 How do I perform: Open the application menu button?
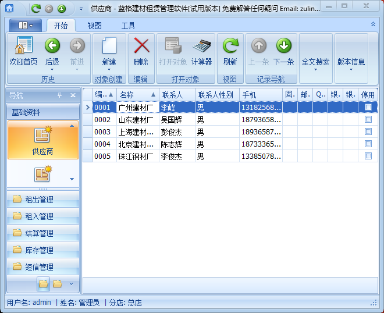[x=26, y=25]
